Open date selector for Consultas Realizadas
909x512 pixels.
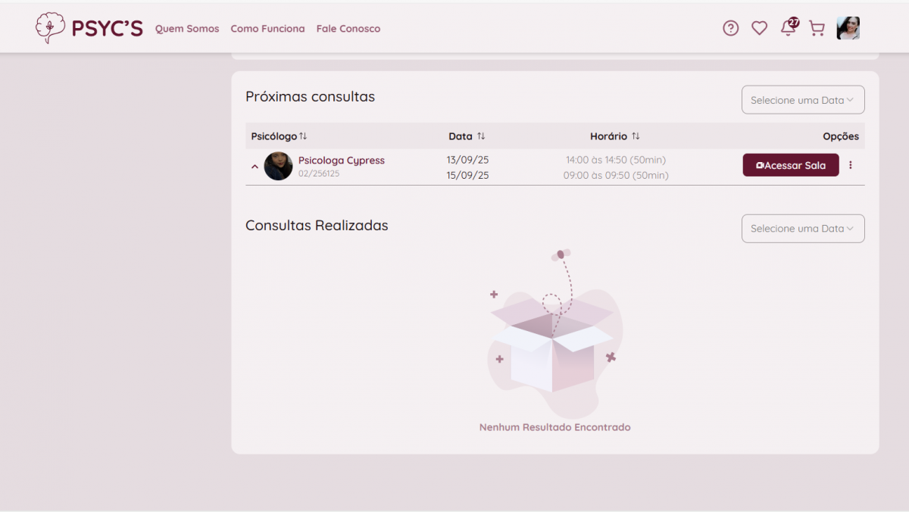pyautogui.click(x=802, y=229)
